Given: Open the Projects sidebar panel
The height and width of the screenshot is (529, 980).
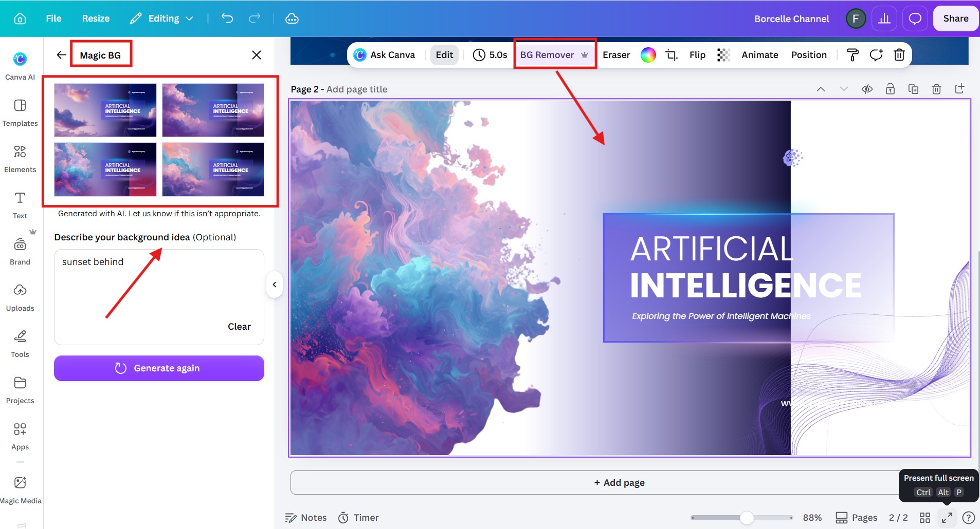Looking at the screenshot, I should [20, 390].
